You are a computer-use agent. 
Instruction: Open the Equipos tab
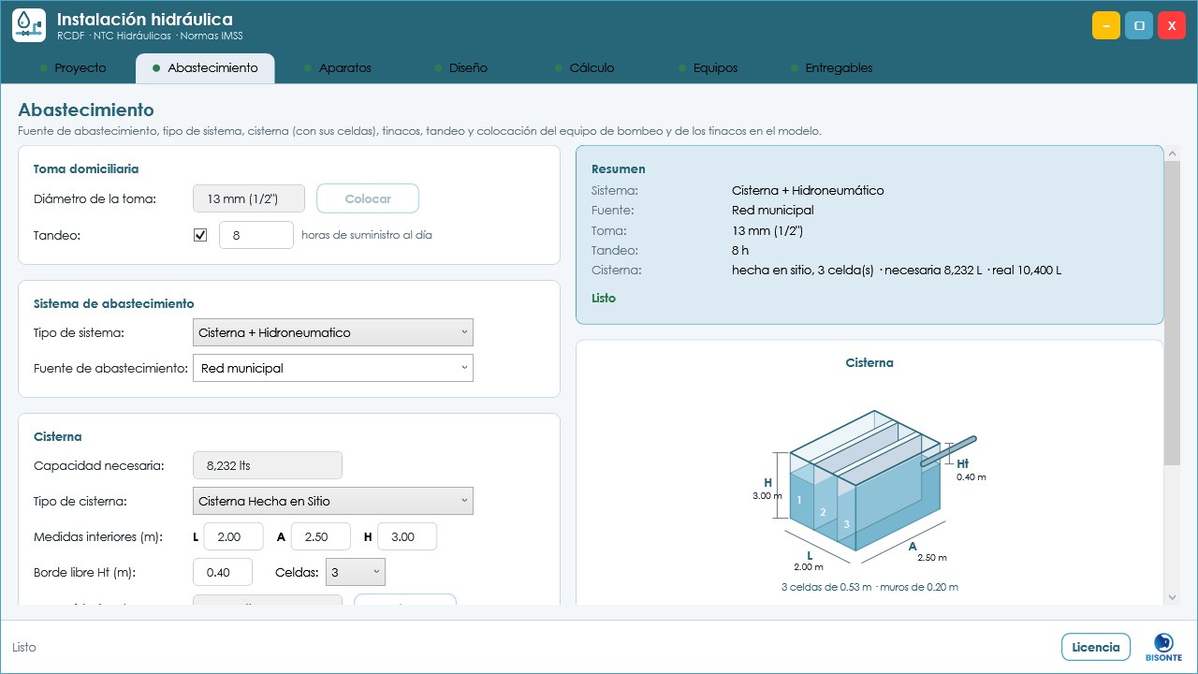tap(709, 68)
